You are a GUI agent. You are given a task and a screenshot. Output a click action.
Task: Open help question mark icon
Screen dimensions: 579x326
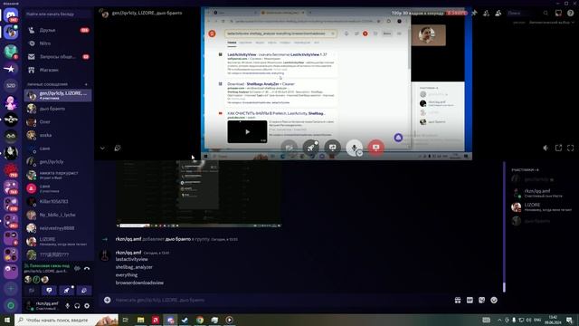pos(571,13)
